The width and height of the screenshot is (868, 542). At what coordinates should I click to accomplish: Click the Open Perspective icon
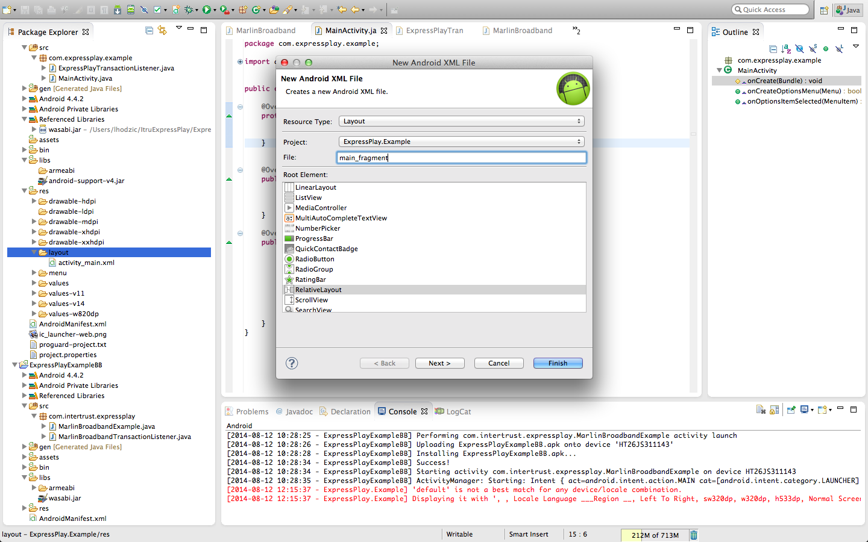tap(824, 10)
